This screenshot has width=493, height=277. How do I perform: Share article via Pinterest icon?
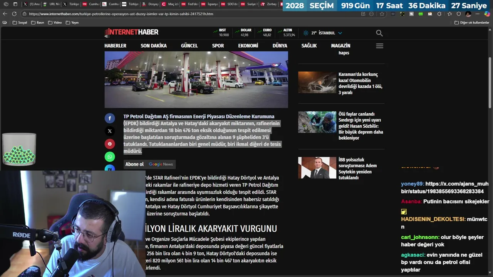coord(110,144)
